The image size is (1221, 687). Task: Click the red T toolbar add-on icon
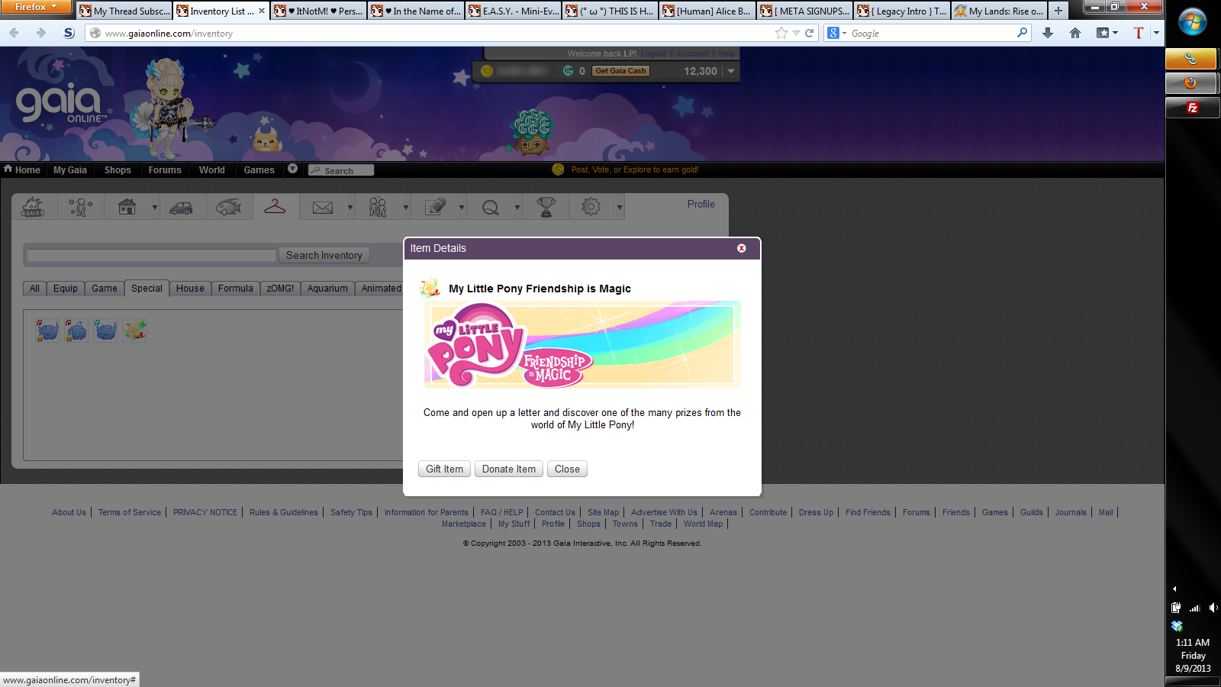(x=1139, y=33)
